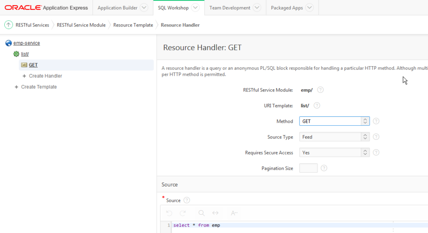Expand the Application Builder menu arrow
428x233 pixels.
(x=144, y=8)
